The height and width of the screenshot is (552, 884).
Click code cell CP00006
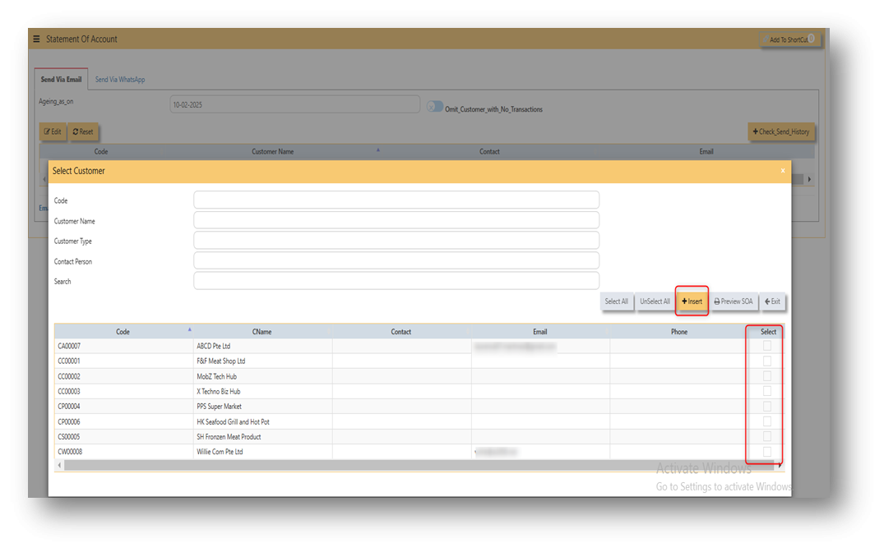124,421
